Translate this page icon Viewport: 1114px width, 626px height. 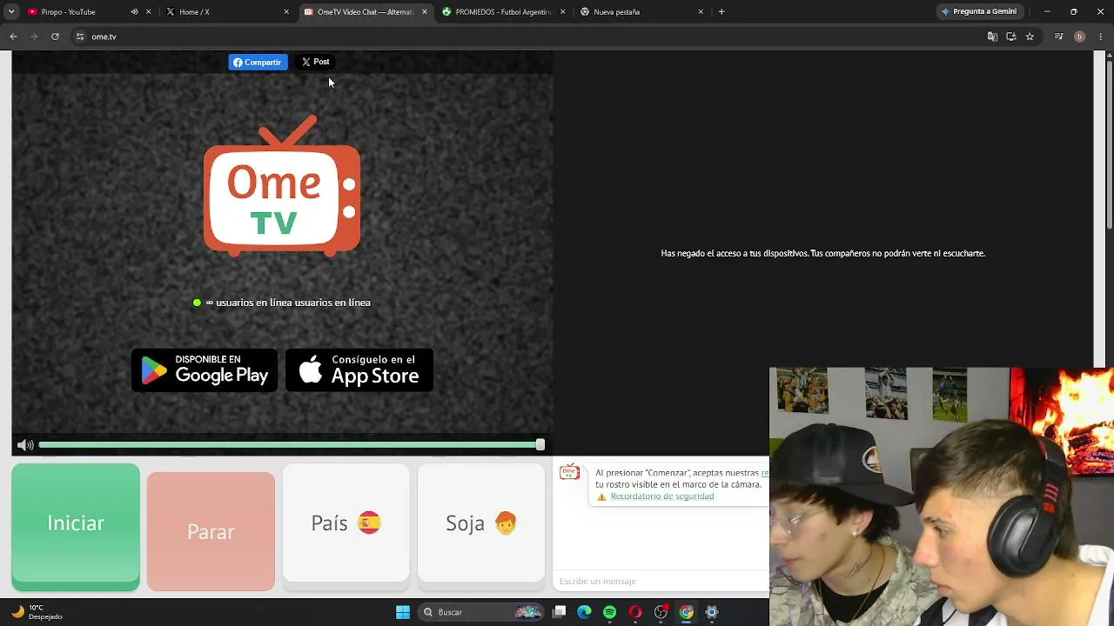pos(992,37)
